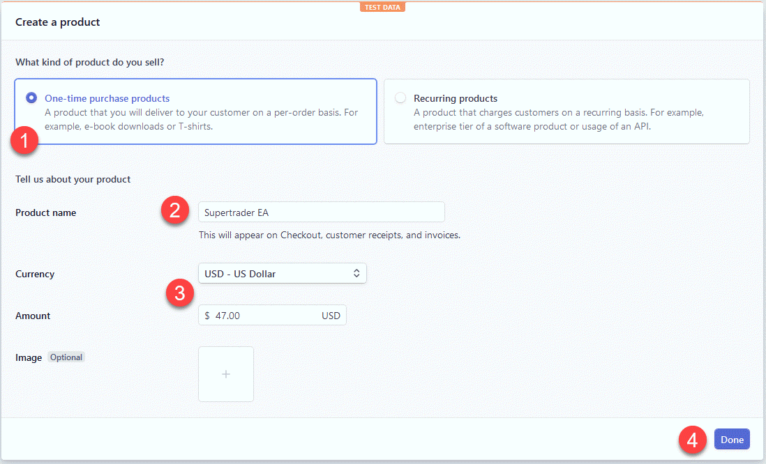766x464 pixels.
Task: Click the Currency dropdown up-down chevron arrows
Action: tap(356, 274)
